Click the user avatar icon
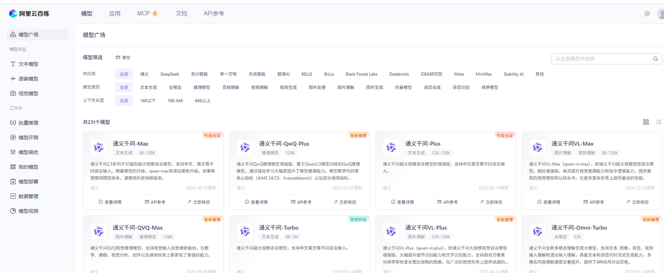 661,13
